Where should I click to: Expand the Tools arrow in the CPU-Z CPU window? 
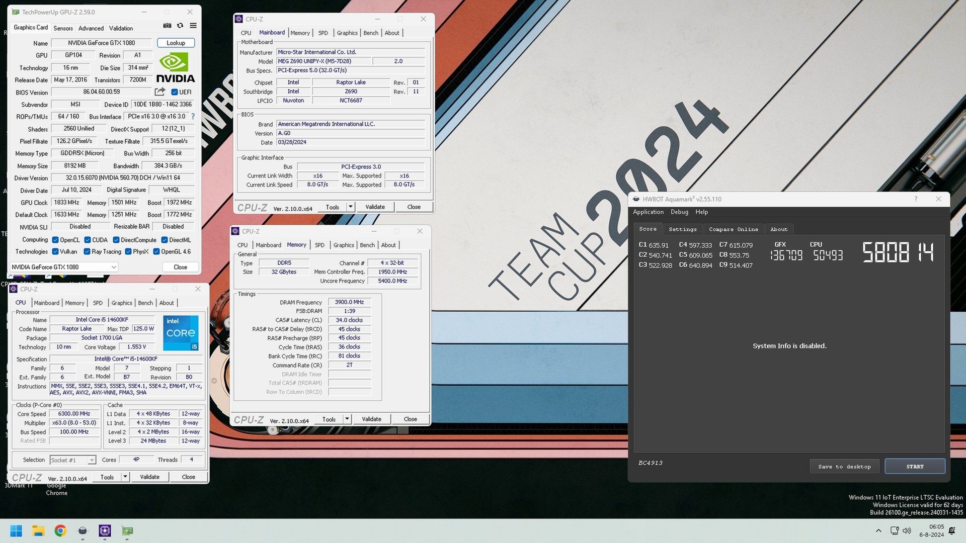[x=125, y=477]
